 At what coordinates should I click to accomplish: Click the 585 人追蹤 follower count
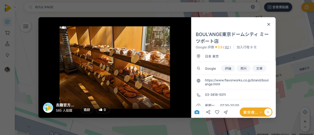pyautogui.click(x=64, y=110)
